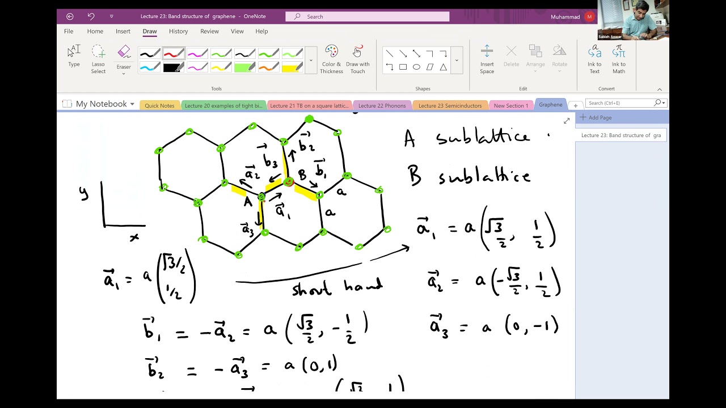The width and height of the screenshot is (726, 408).
Task: Select the parallelogram shape
Action: (430, 67)
